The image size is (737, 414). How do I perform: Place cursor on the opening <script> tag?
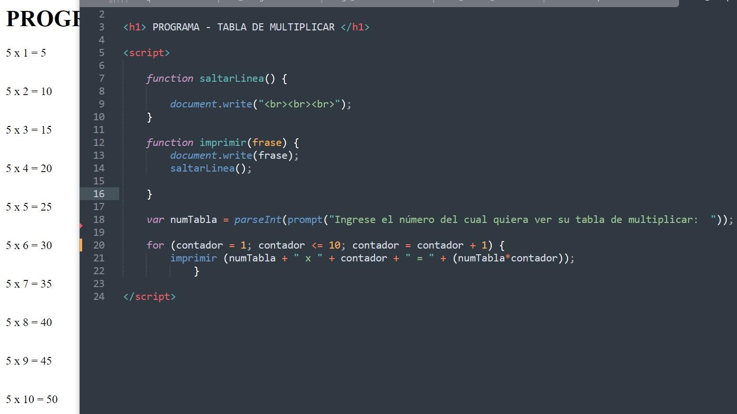click(146, 53)
